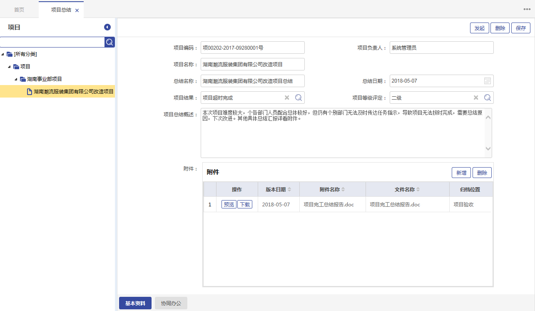
Task: Click the search magnifier in project sidebar
Action: tap(109, 42)
